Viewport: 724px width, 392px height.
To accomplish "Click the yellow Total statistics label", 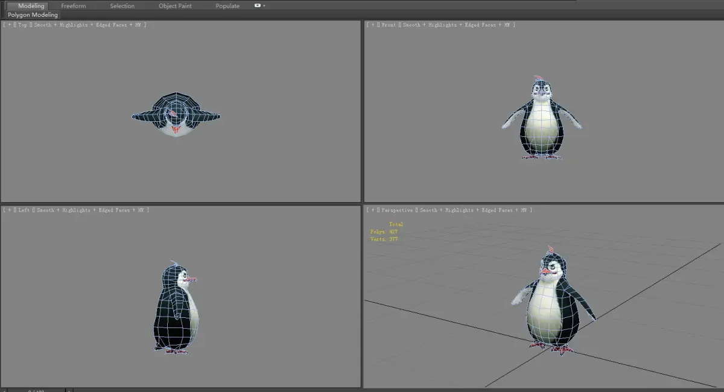I will [x=396, y=224].
